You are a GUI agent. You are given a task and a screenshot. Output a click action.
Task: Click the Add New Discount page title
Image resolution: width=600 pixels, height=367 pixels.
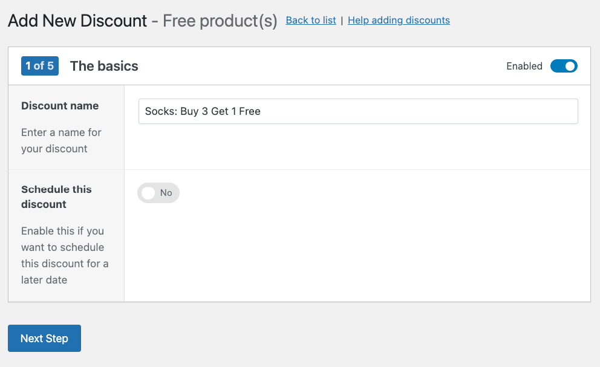coord(77,21)
